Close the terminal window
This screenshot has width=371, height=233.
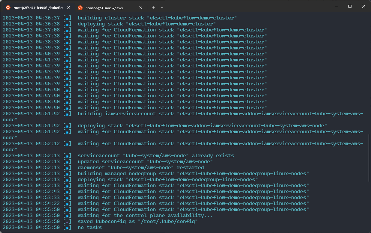click(364, 6)
